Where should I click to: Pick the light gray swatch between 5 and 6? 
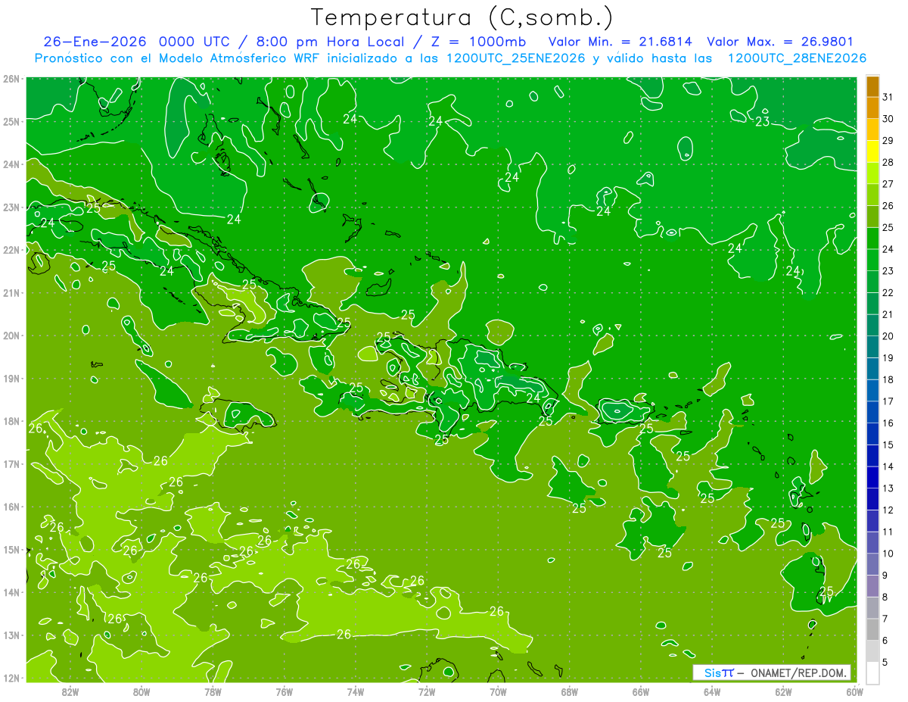(872, 651)
